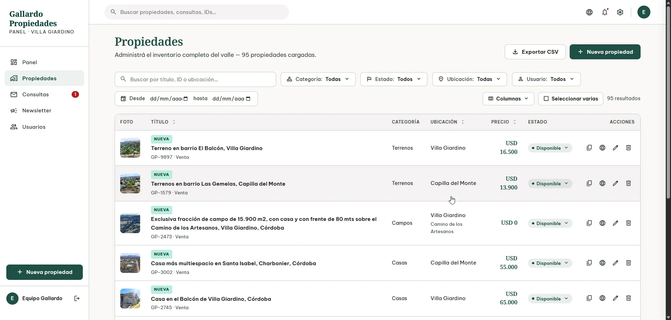Open Categoría: Todas filter dropdown
Image resolution: width=671 pixels, height=320 pixels.
318,79
